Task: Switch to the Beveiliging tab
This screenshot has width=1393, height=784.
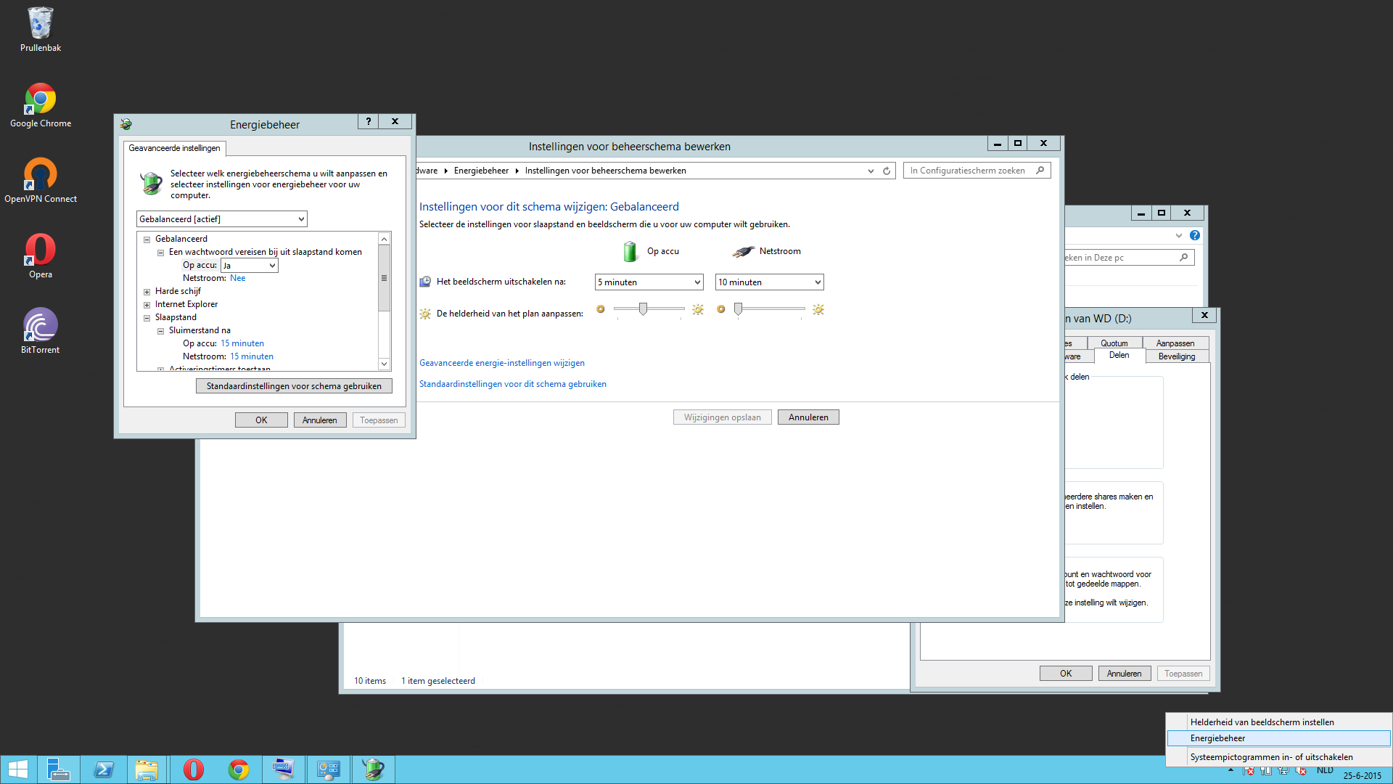Action: [1176, 356]
